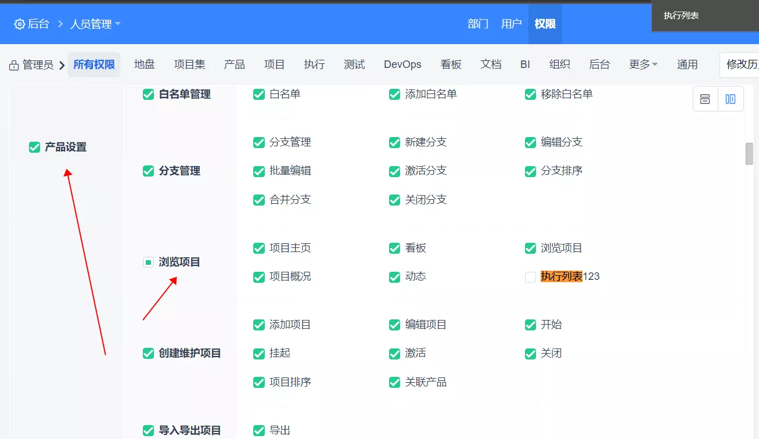The image size is (759, 439).
Task: Open the 看板 permission tab
Action: pos(451,64)
